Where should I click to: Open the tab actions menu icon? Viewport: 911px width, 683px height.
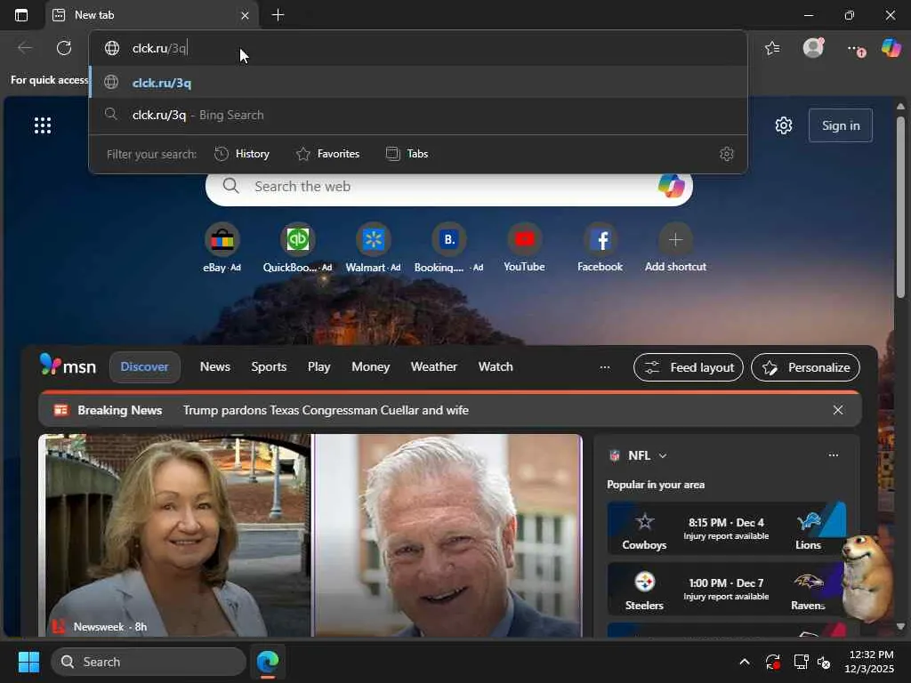(x=21, y=15)
